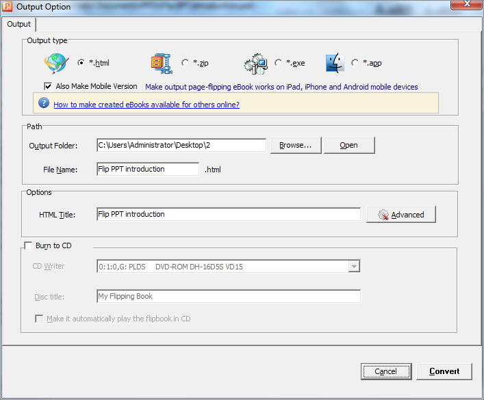
Task: Select the *.zip output radio button
Action: tap(186, 63)
